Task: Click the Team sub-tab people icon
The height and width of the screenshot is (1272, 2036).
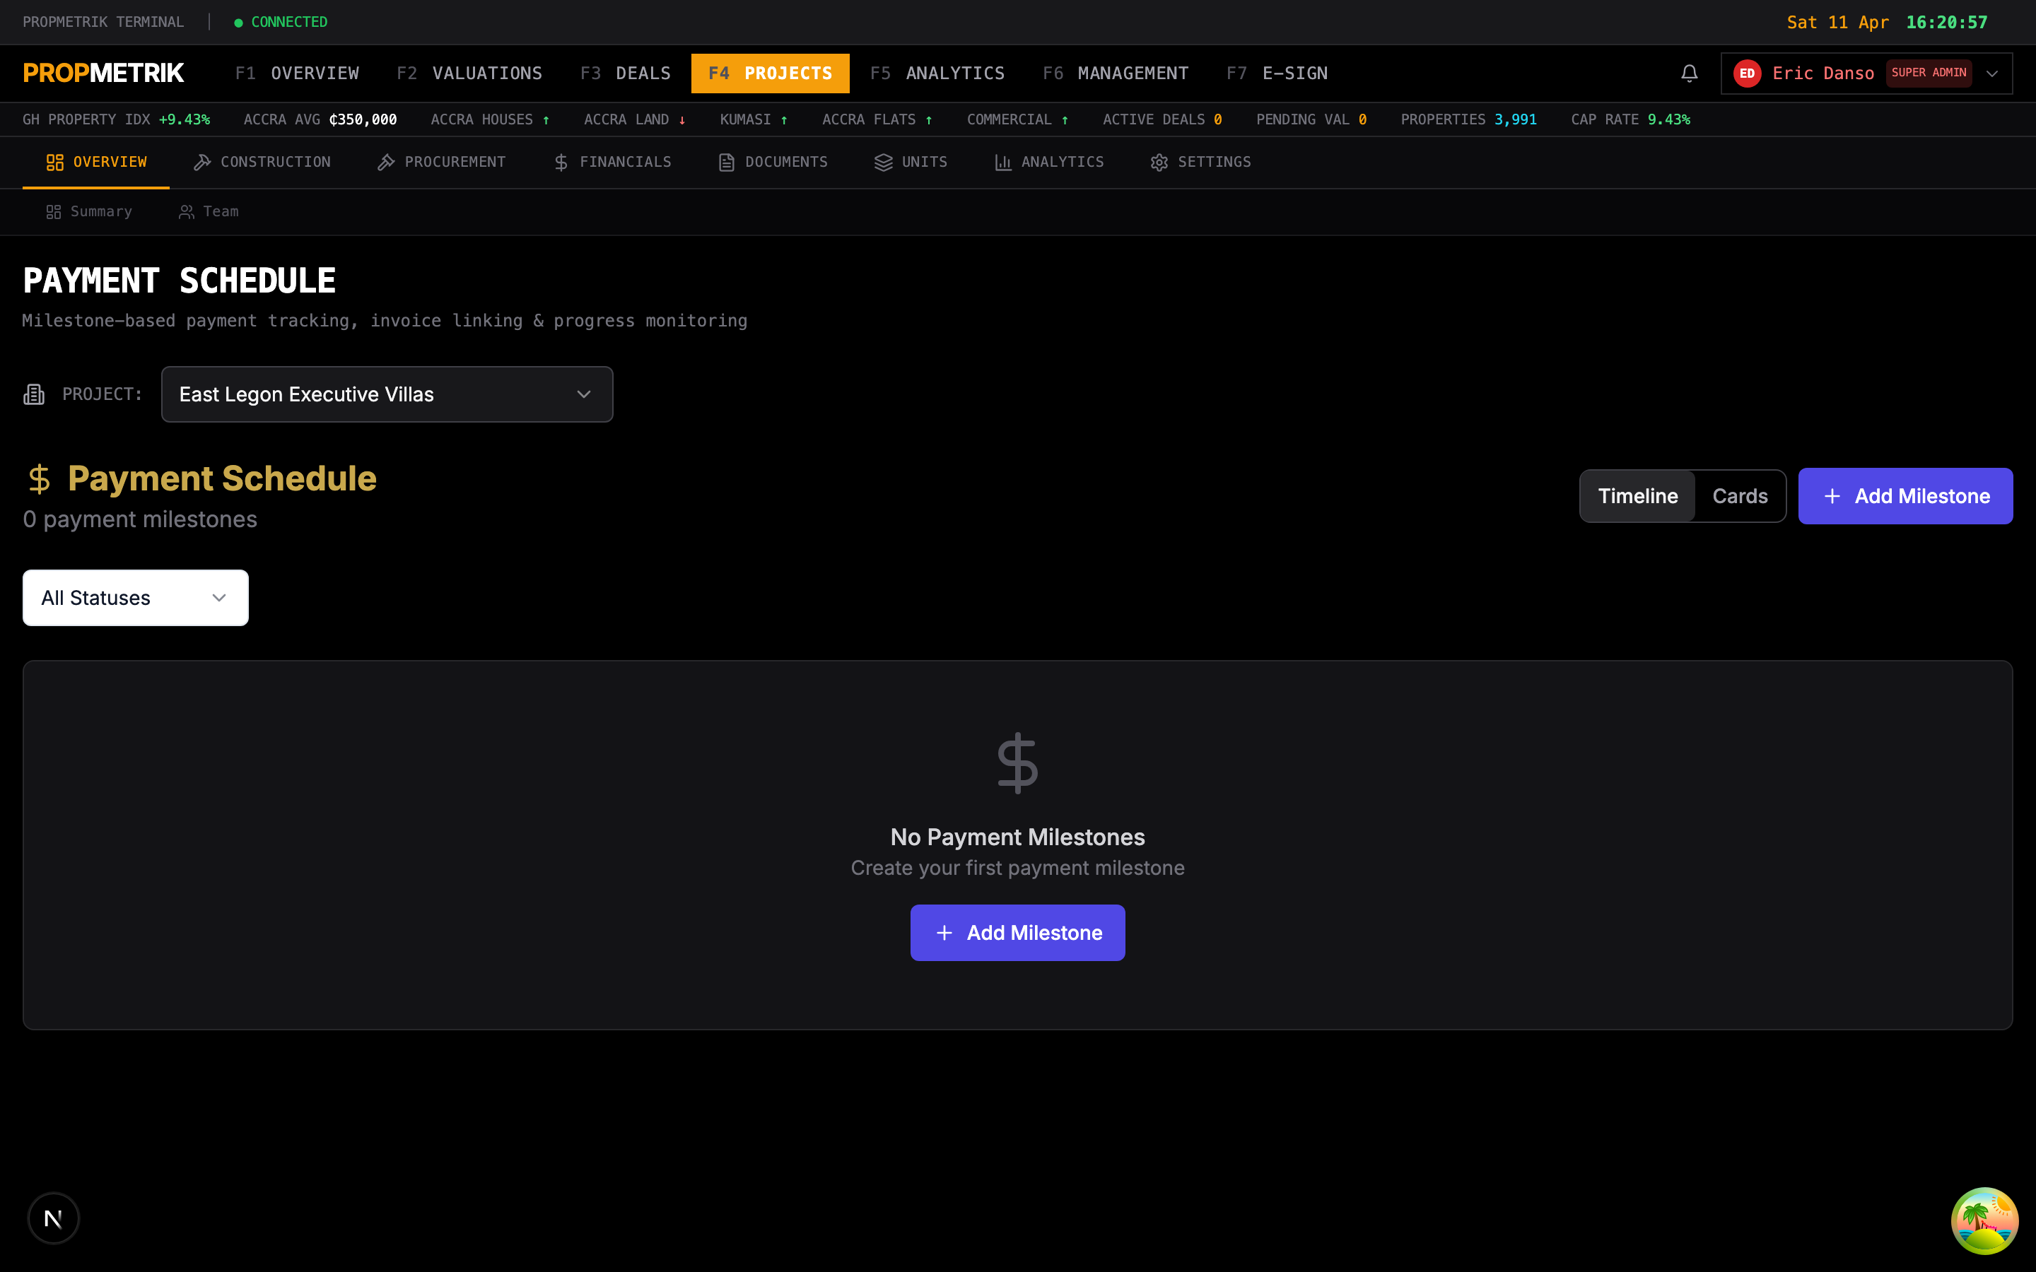Action: 186,212
